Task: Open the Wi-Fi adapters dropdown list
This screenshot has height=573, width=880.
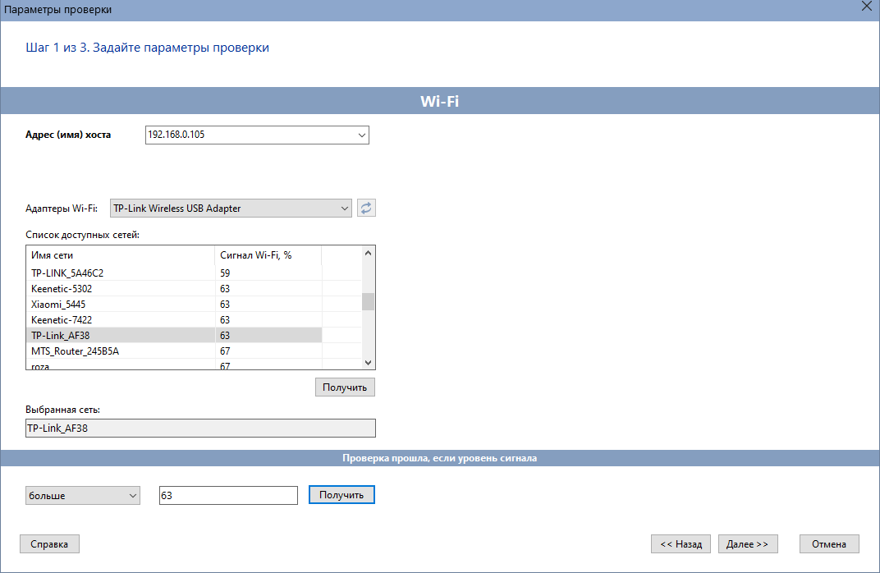Action: pos(345,209)
